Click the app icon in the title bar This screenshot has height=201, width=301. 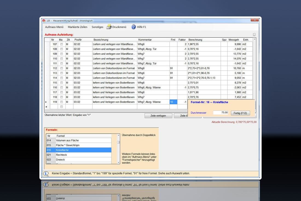pos(44,21)
